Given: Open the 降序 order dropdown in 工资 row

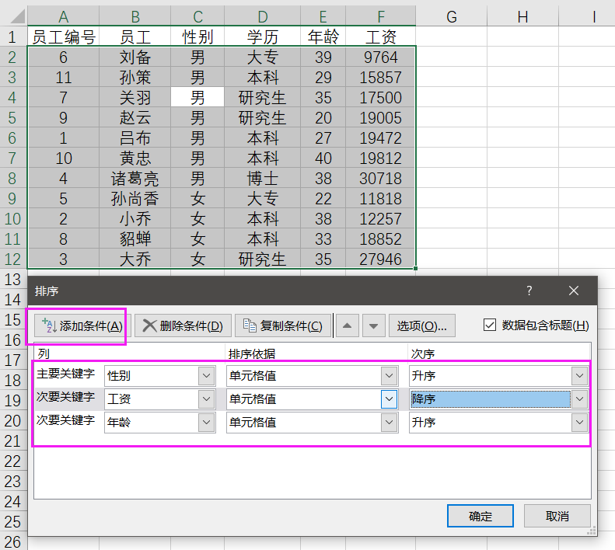Looking at the screenshot, I should point(579,399).
